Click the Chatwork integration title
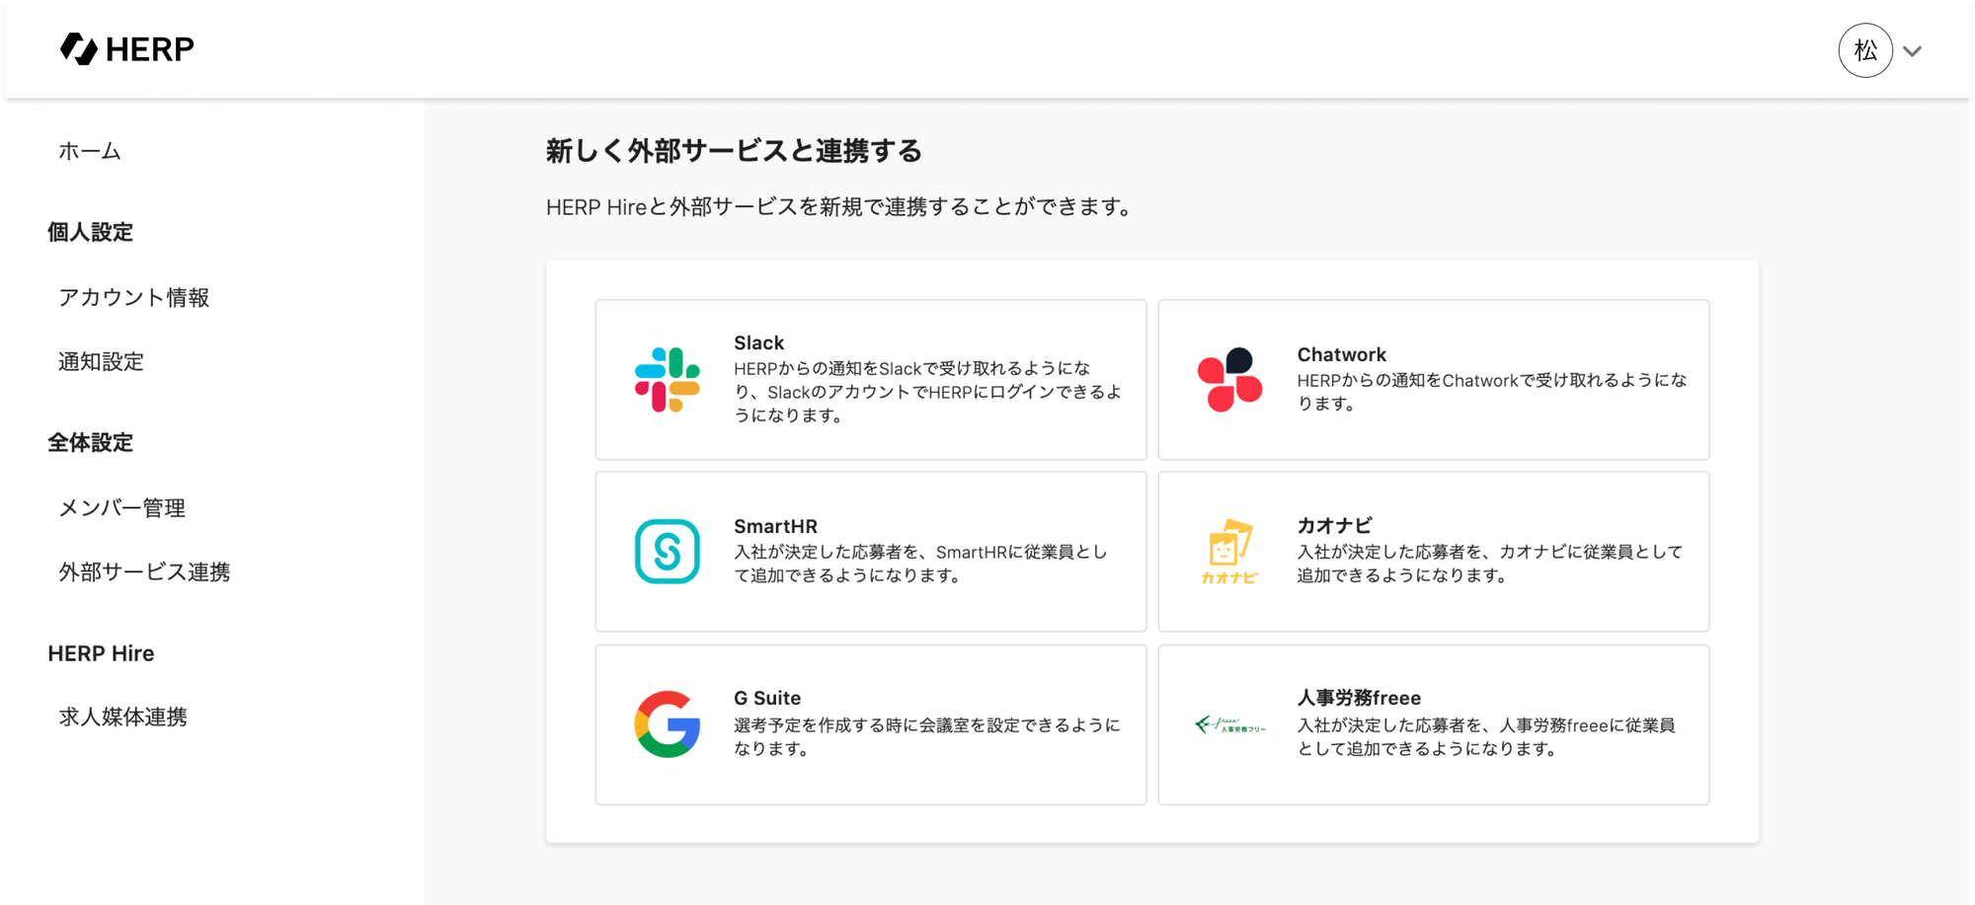1975x905 pixels. click(1341, 354)
